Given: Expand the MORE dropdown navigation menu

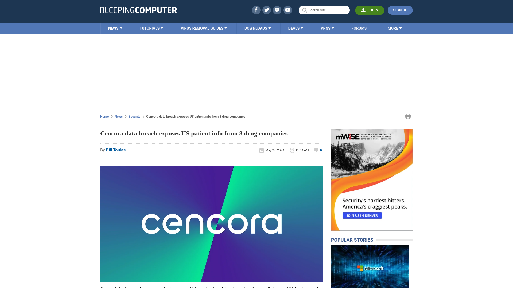Looking at the screenshot, I should (x=395, y=28).
